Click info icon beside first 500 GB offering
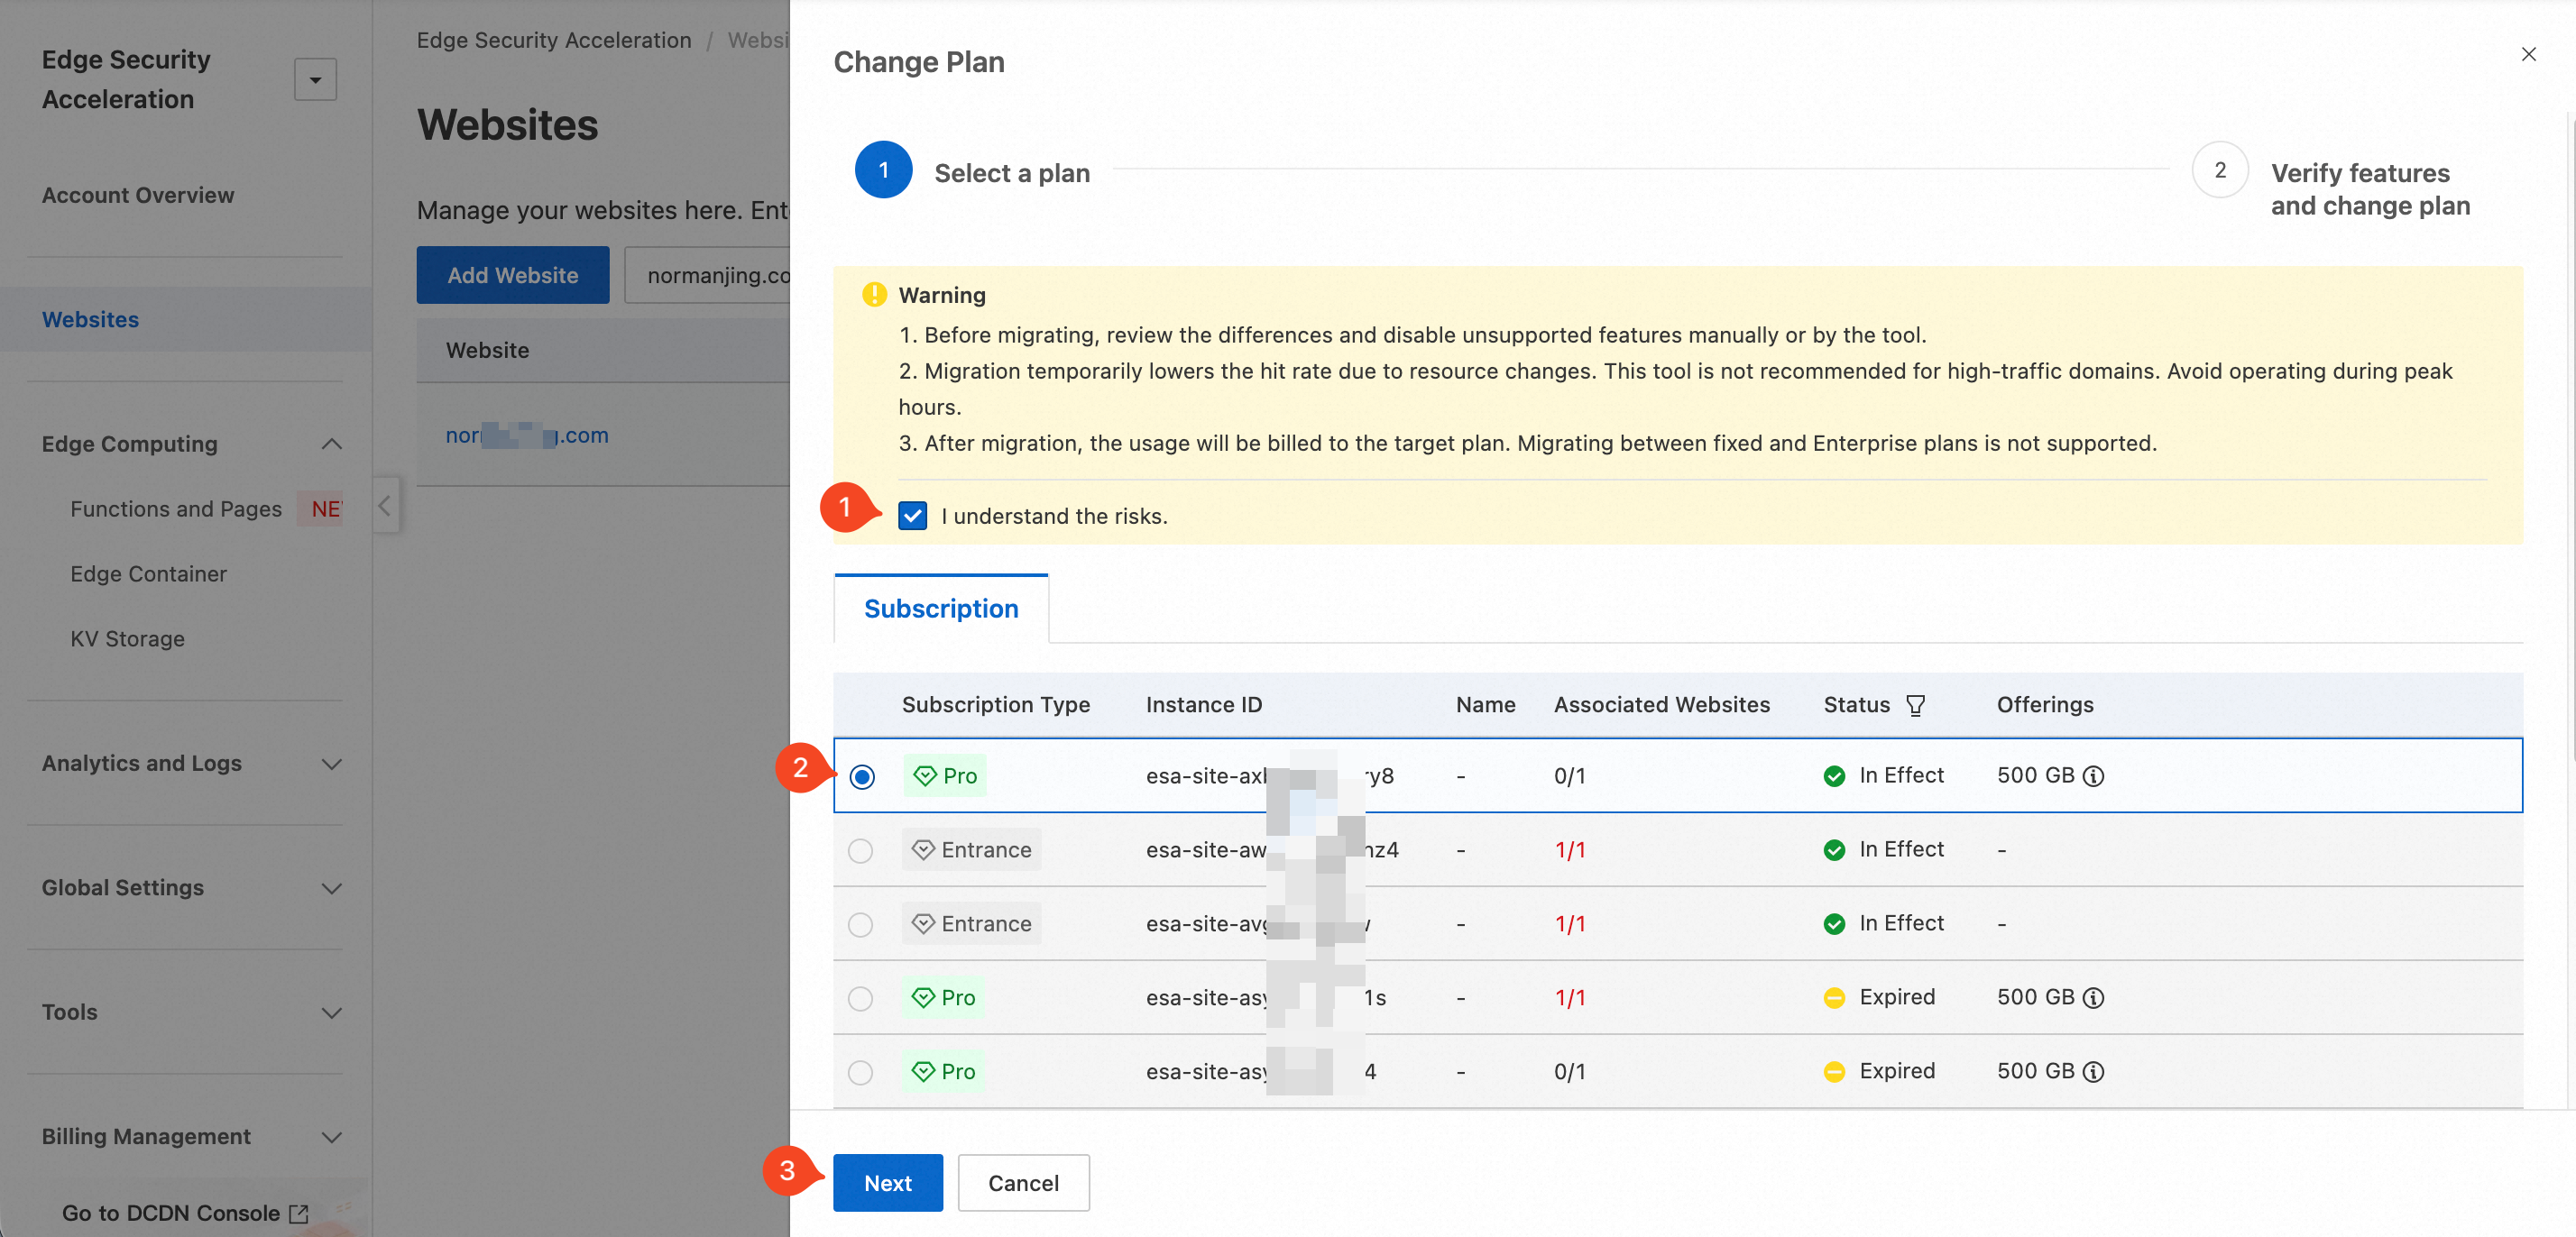 [2093, 776]
